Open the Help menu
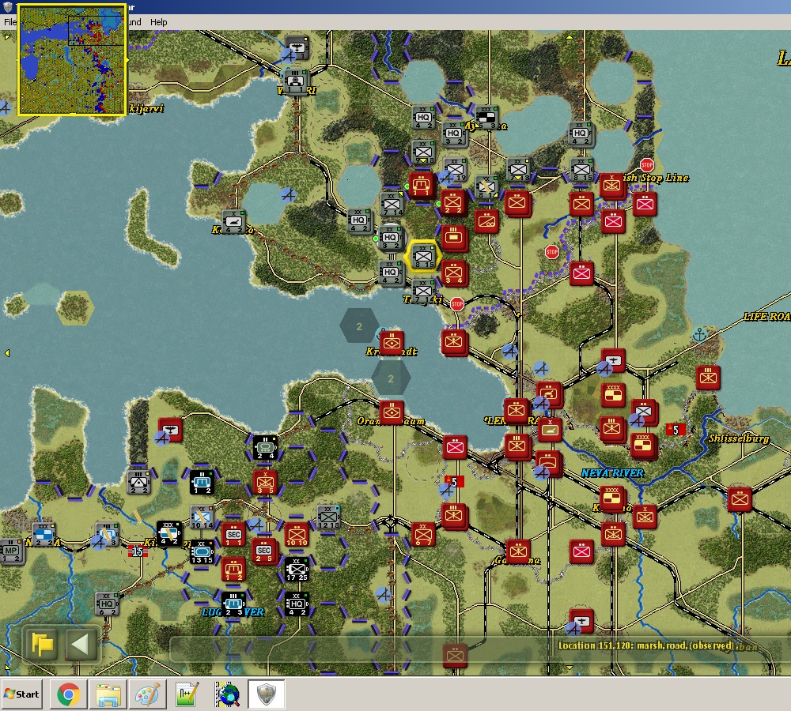This screenshot has width=791, height=711. tap(158, 22)
